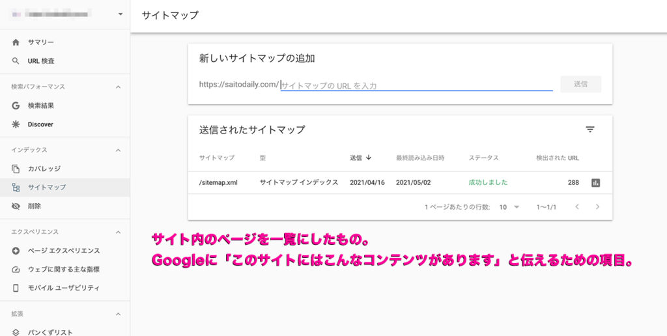Click the 最終読み込み日時 column header
Viewport: 667px width, 336px height.
420,158
